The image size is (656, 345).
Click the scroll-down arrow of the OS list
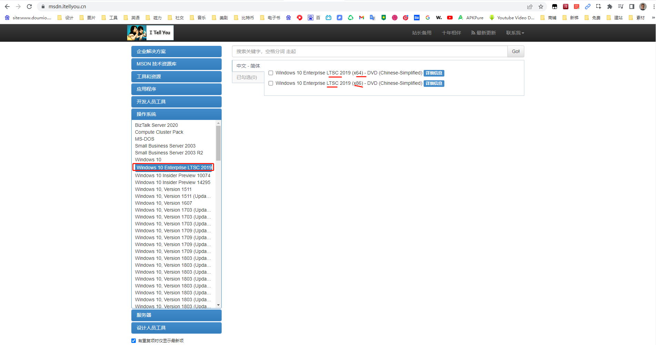pos(218,305)
